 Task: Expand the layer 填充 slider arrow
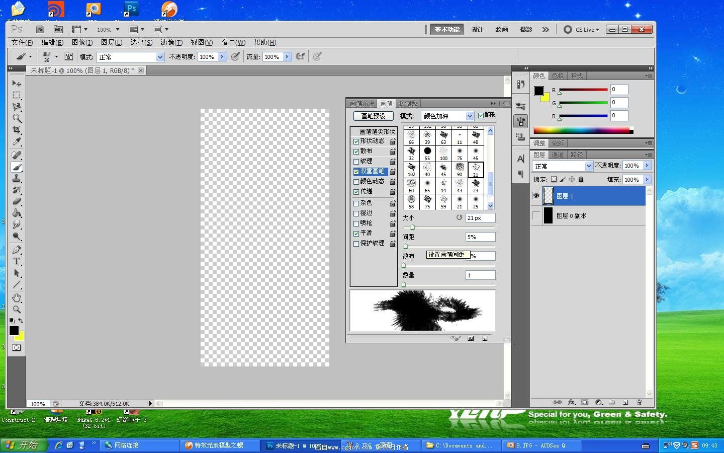tap(647, 179)
